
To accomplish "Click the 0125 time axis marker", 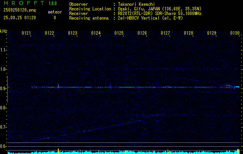I will coord(119,33).
